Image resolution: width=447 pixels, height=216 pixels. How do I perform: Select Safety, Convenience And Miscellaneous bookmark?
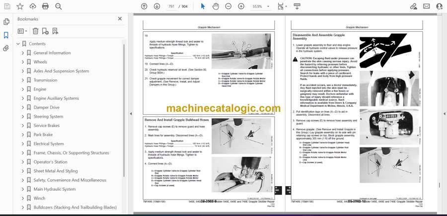click(70, 180)
